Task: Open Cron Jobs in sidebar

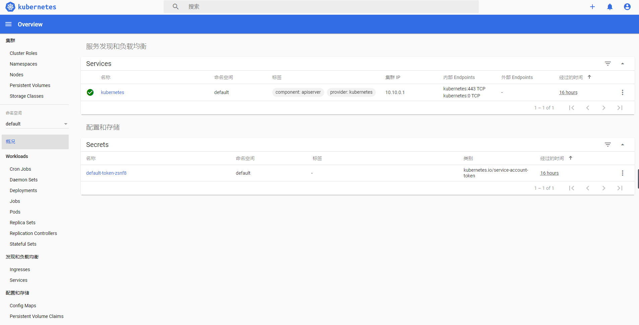Action: point(20,169)
